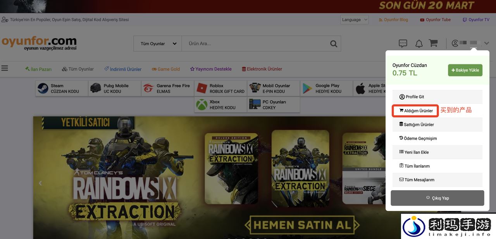Viewport: 496px width, 239px height.
Task: Open Sattığım Ürünler menu entry
Action: (x=437, y=125)
